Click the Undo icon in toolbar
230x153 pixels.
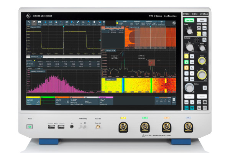[29, 23]
